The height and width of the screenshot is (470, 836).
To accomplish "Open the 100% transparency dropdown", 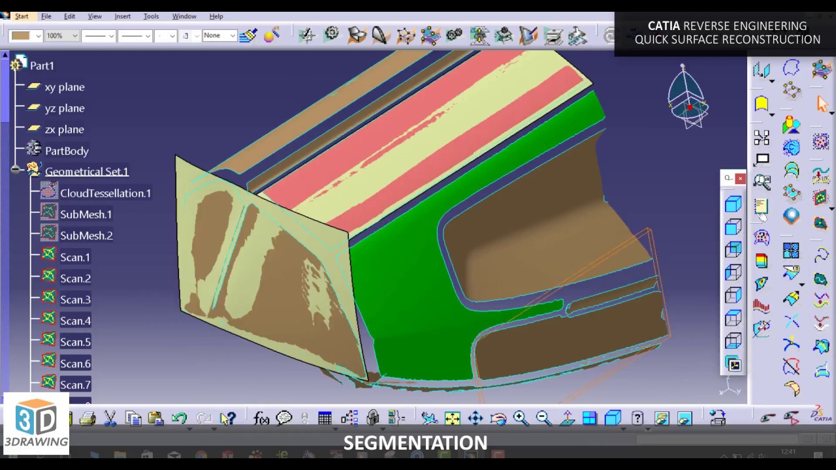I will (62, 35).
